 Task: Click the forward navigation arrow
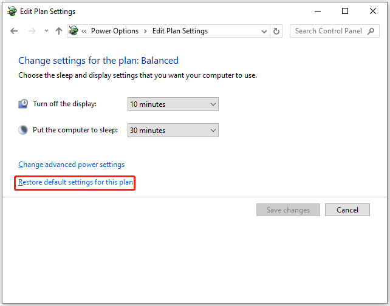pyautogui.click(x=30, y=31)
